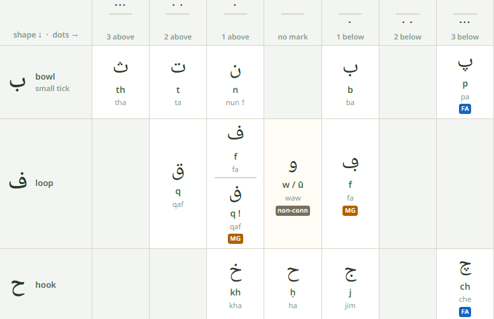Viewport: 494px width, 319px height.
Task: Select the Maghrebi fa with dot below
Action: [x=350, y=184]
